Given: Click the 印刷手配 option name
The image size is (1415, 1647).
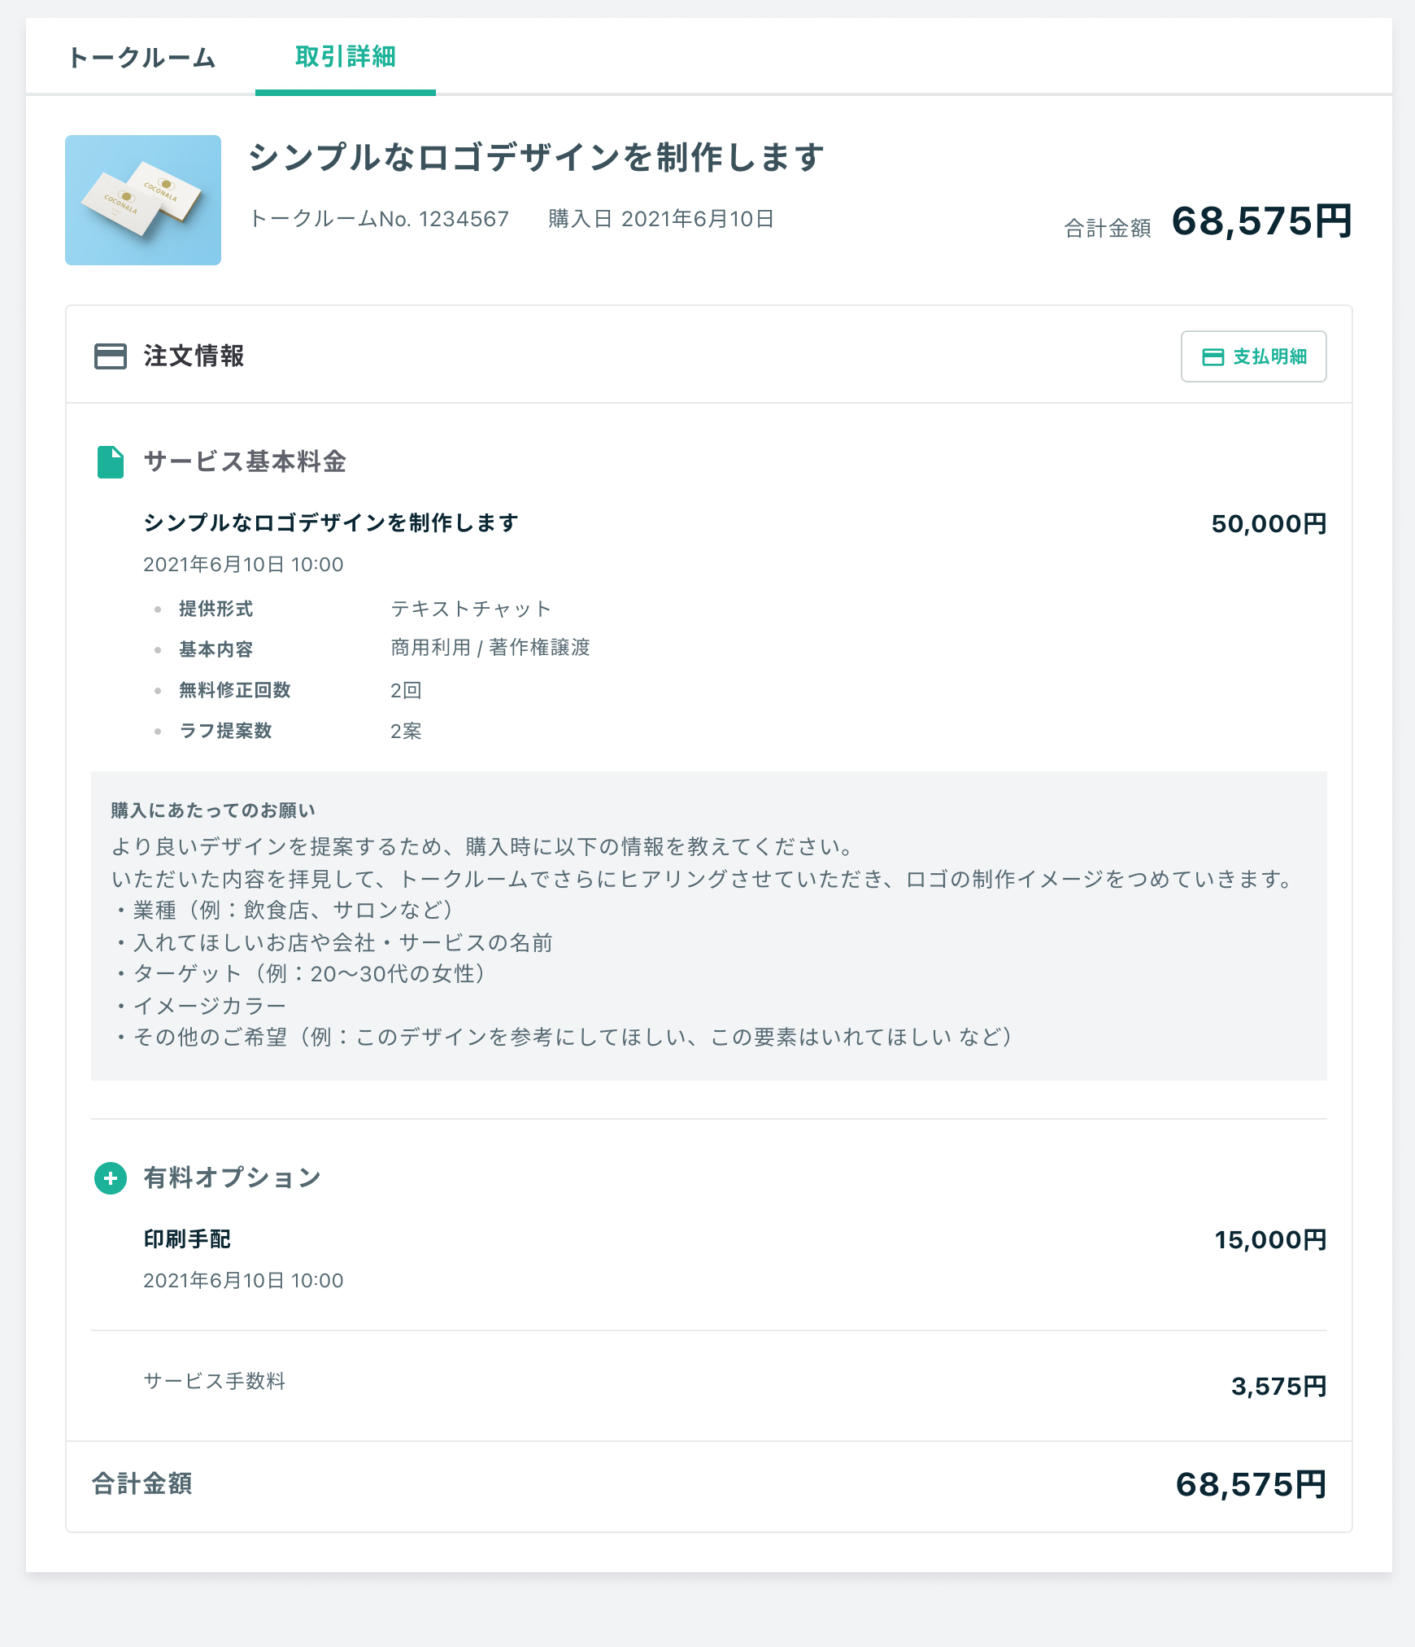Looking at the screenshot, I should 187,1239.
